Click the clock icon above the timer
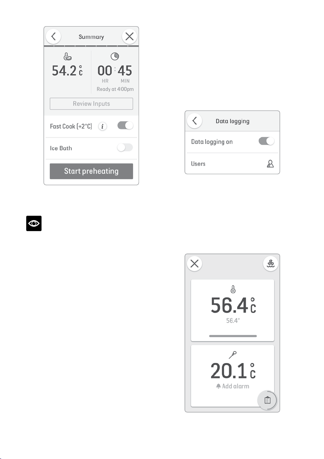Viewport: 324px width, 459px height. [x=115, y=56]
